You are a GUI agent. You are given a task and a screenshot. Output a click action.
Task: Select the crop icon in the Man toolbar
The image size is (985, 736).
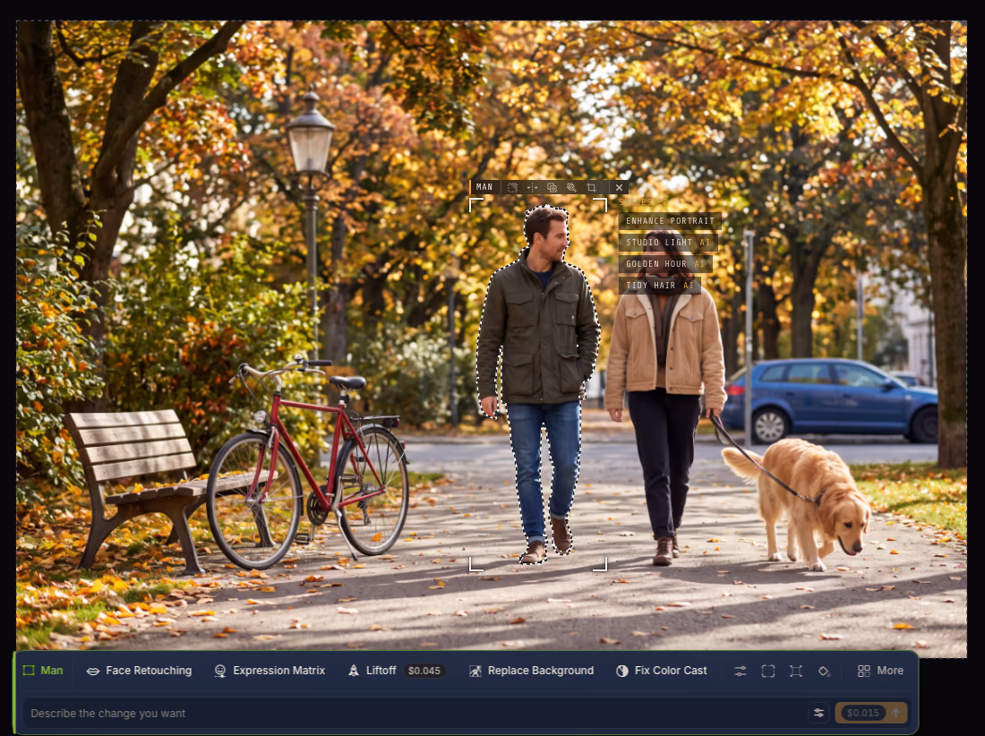[x=591, y=187]
